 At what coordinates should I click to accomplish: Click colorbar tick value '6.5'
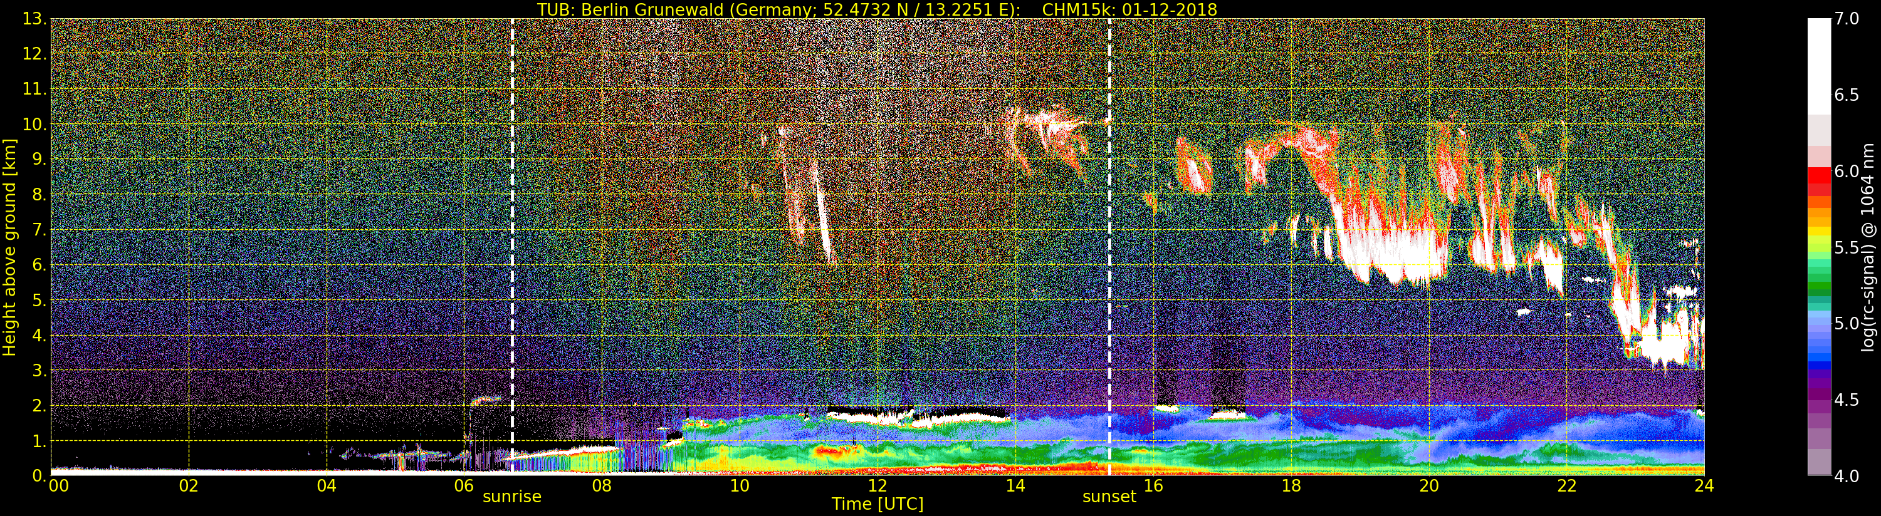point(1847,95)
